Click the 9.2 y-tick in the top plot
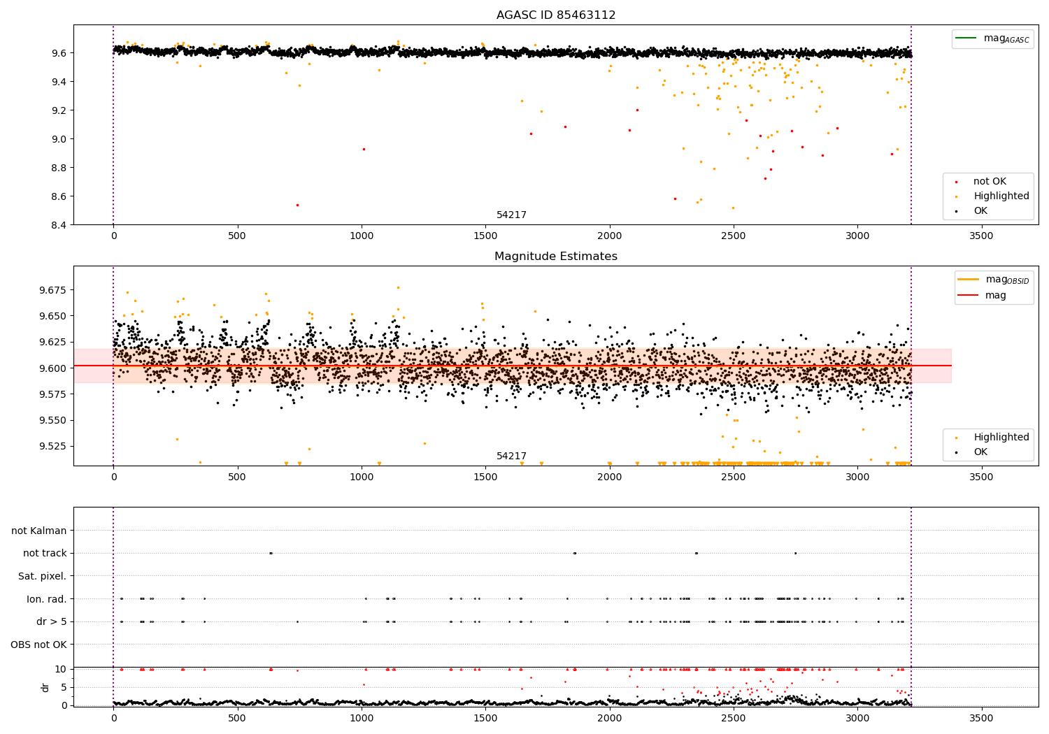 (x=58, y=110)
